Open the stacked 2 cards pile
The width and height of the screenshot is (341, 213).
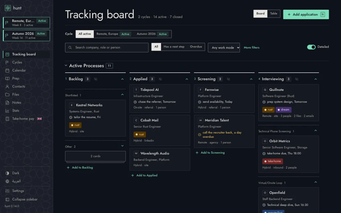pyautogui.click(x=95, y=156)
